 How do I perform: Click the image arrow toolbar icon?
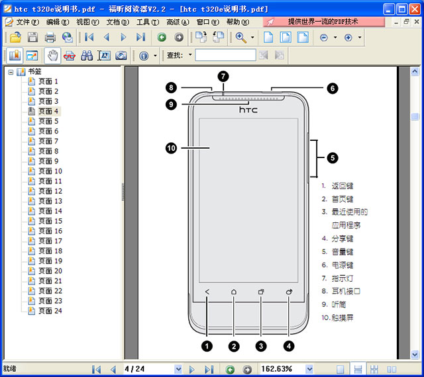[x=32, y=56]
